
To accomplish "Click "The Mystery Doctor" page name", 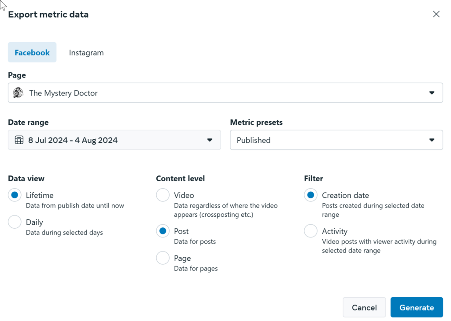I will tap(63, 93).
